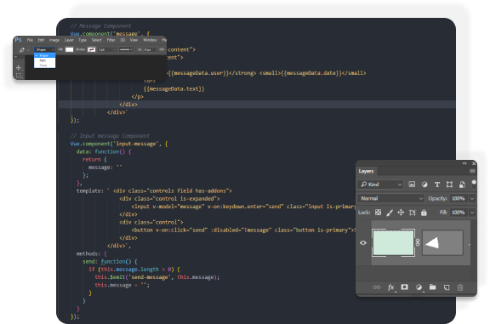Select the Move tool in Photoshop toolbar
The height and width of the screenshot is (324, 490).
pyautogui.click(x=19, y=67)
